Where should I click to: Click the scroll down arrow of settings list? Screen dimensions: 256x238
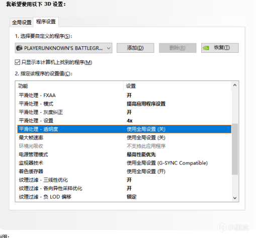(235, 198)
